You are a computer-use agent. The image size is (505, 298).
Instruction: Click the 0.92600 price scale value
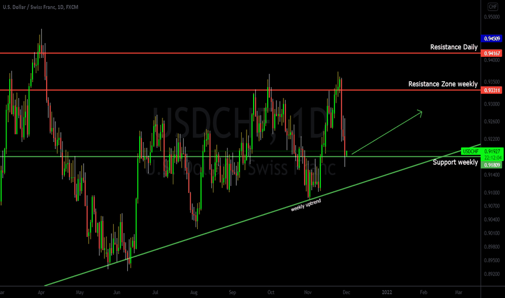click(492, 121)
